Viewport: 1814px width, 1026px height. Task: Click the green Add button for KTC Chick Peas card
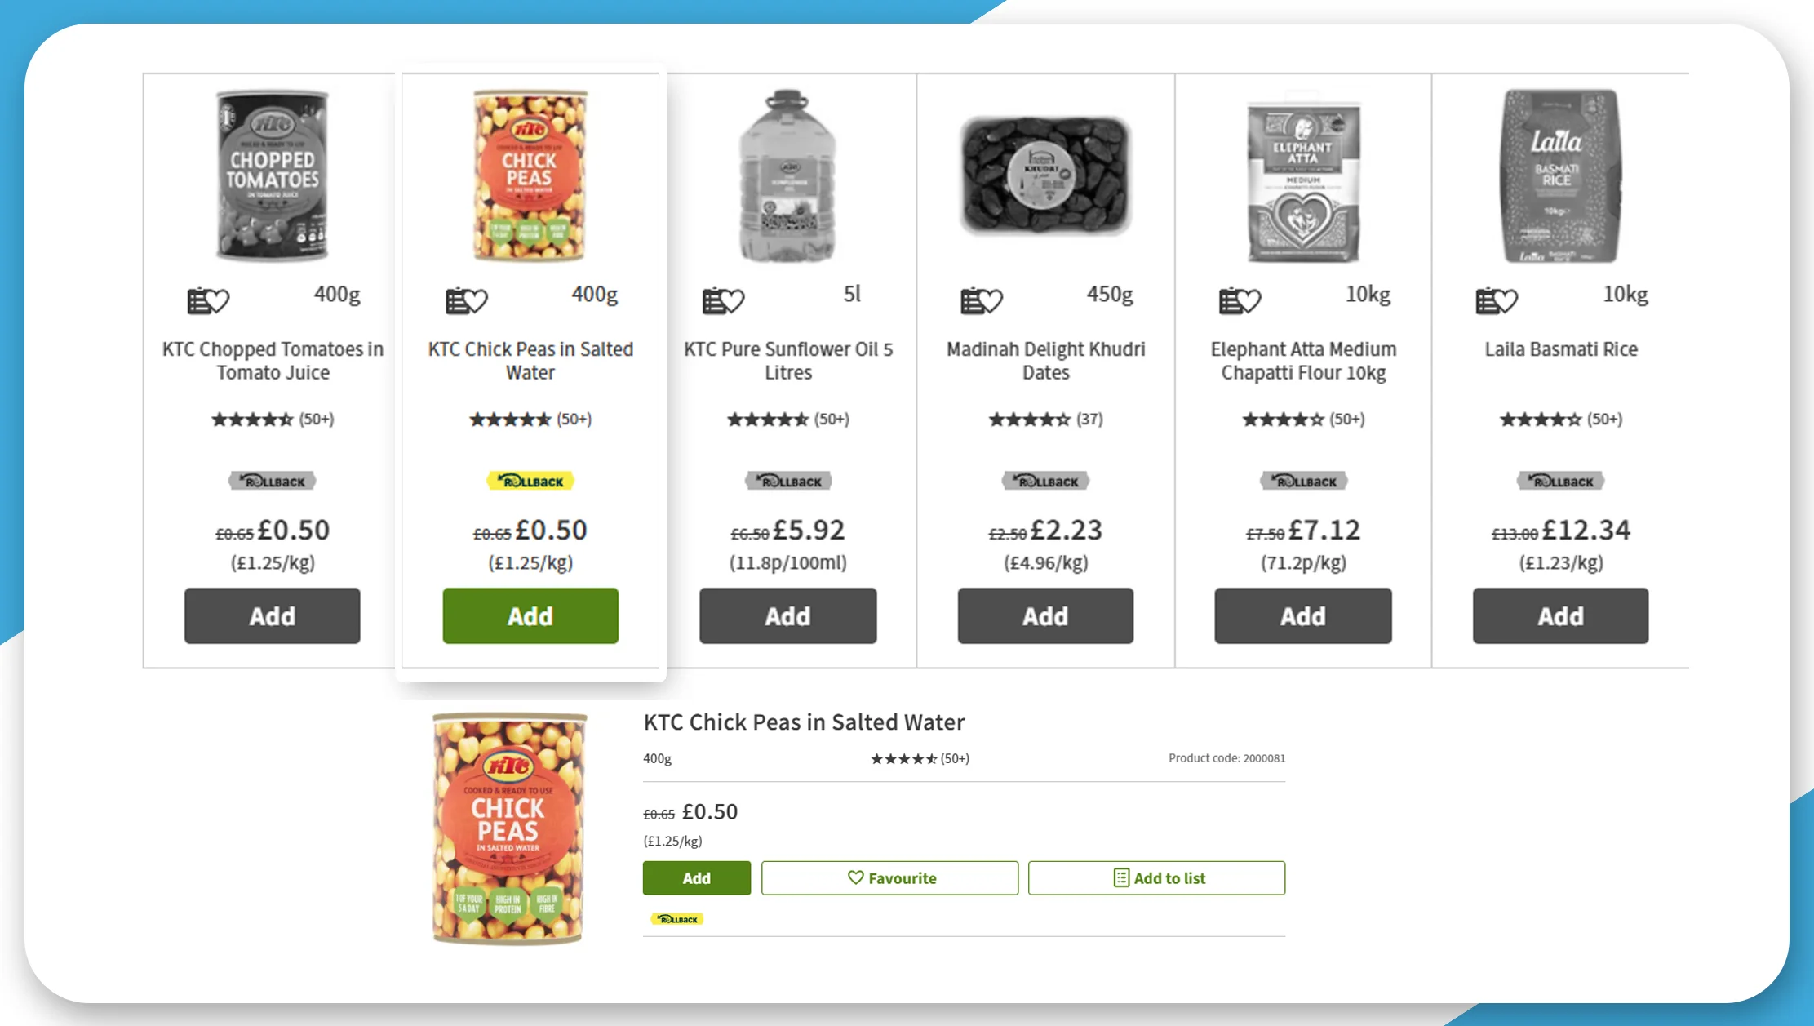[528, 615]
